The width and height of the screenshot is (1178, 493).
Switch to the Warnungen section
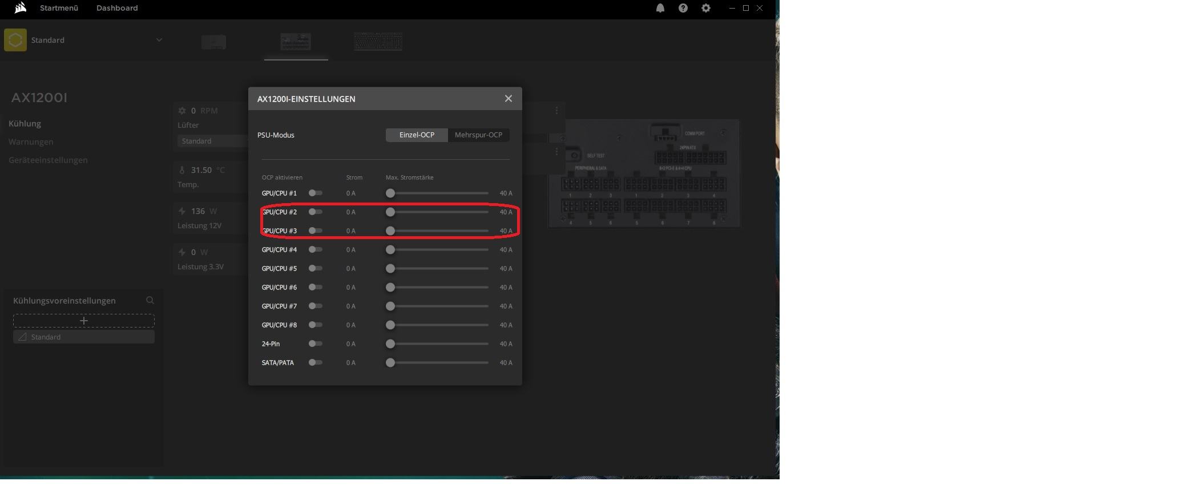[31, 142]
